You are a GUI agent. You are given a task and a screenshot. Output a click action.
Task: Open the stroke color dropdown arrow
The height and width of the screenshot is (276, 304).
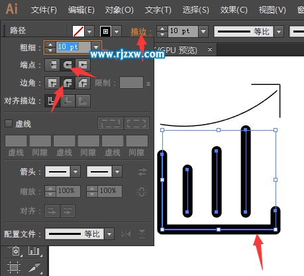(117, 31)
